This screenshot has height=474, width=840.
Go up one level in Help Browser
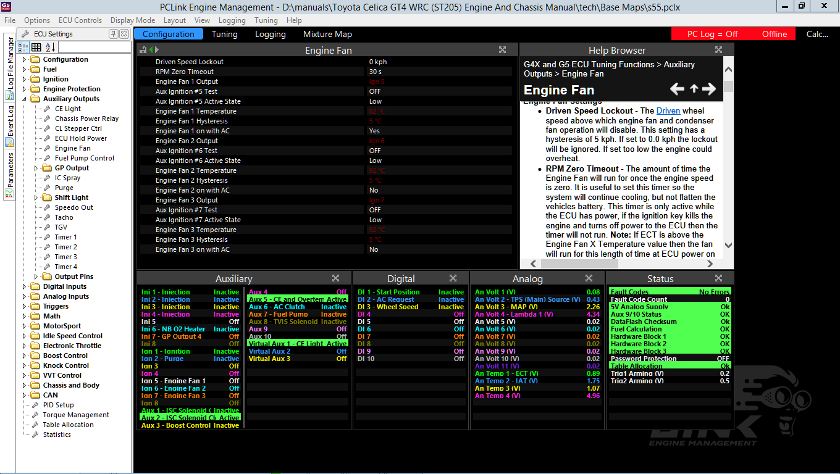(694, 89)
